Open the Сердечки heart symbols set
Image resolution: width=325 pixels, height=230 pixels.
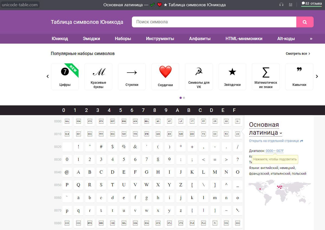165,76
